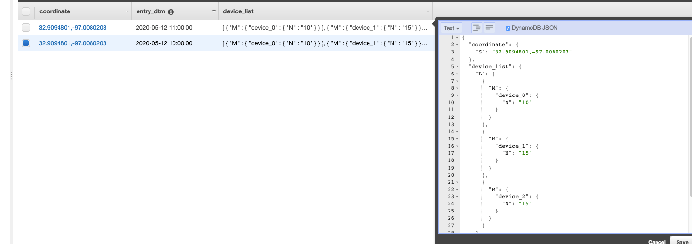The image size is (692, 244).
Task: Click the device_list cell in 11:00:00 row
Action: pyautogui.click(x=325, y=28)
